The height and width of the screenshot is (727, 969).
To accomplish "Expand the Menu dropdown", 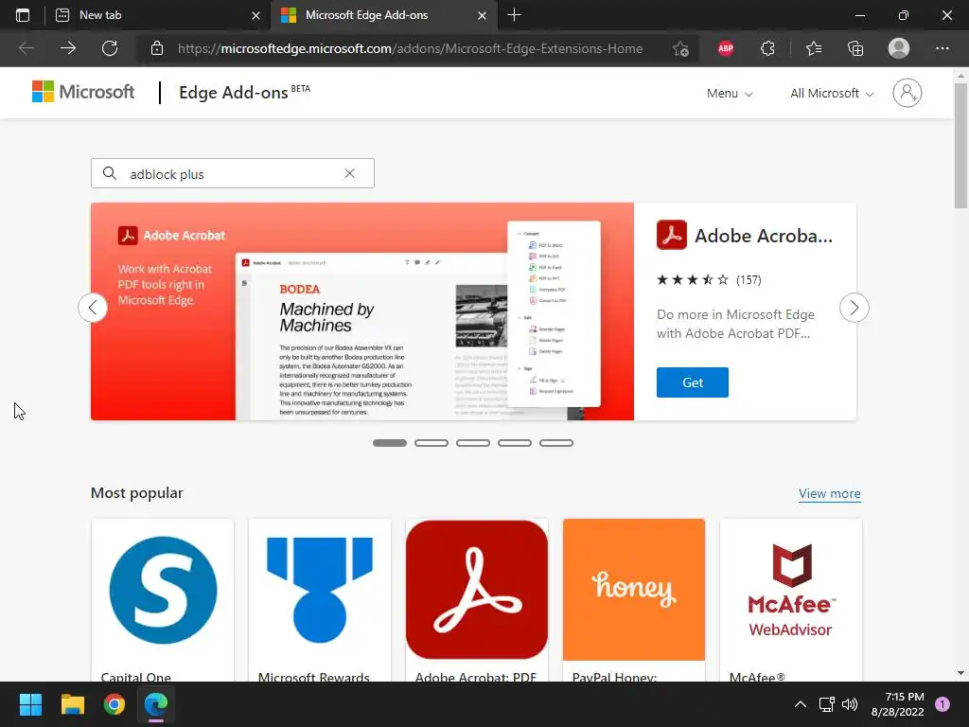I will (x=730, y=94).
